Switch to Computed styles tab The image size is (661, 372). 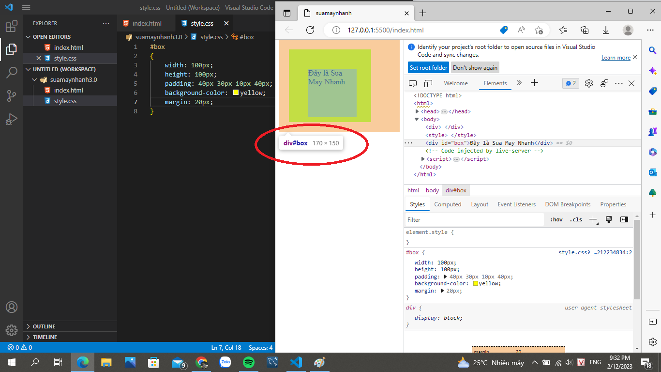[x=448, y=204]
